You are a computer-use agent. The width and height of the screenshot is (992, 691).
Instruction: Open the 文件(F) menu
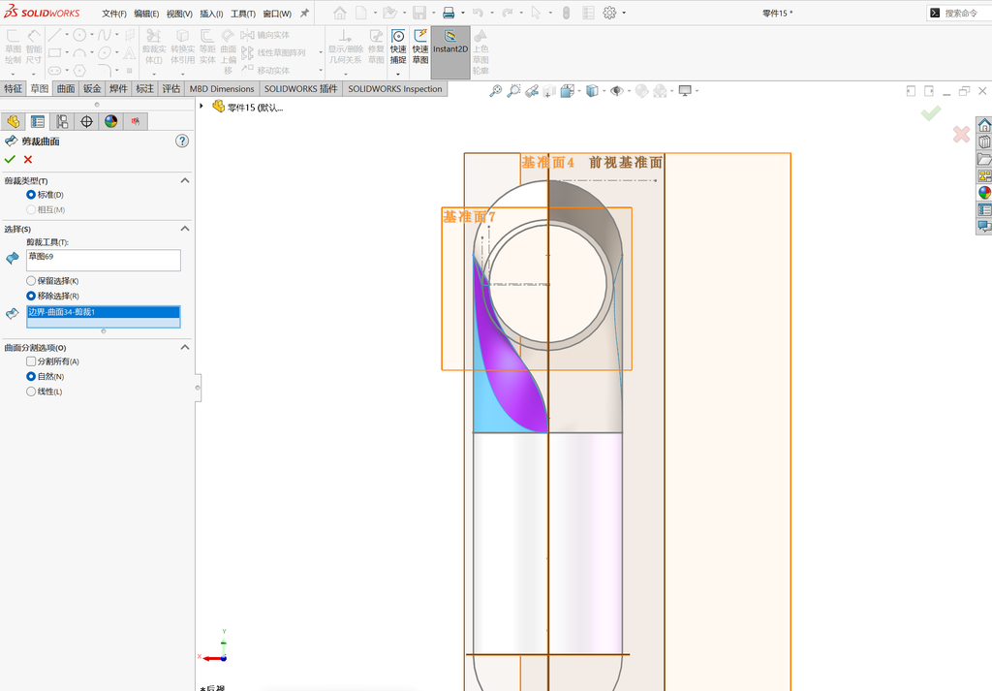[x=114, y=14]
